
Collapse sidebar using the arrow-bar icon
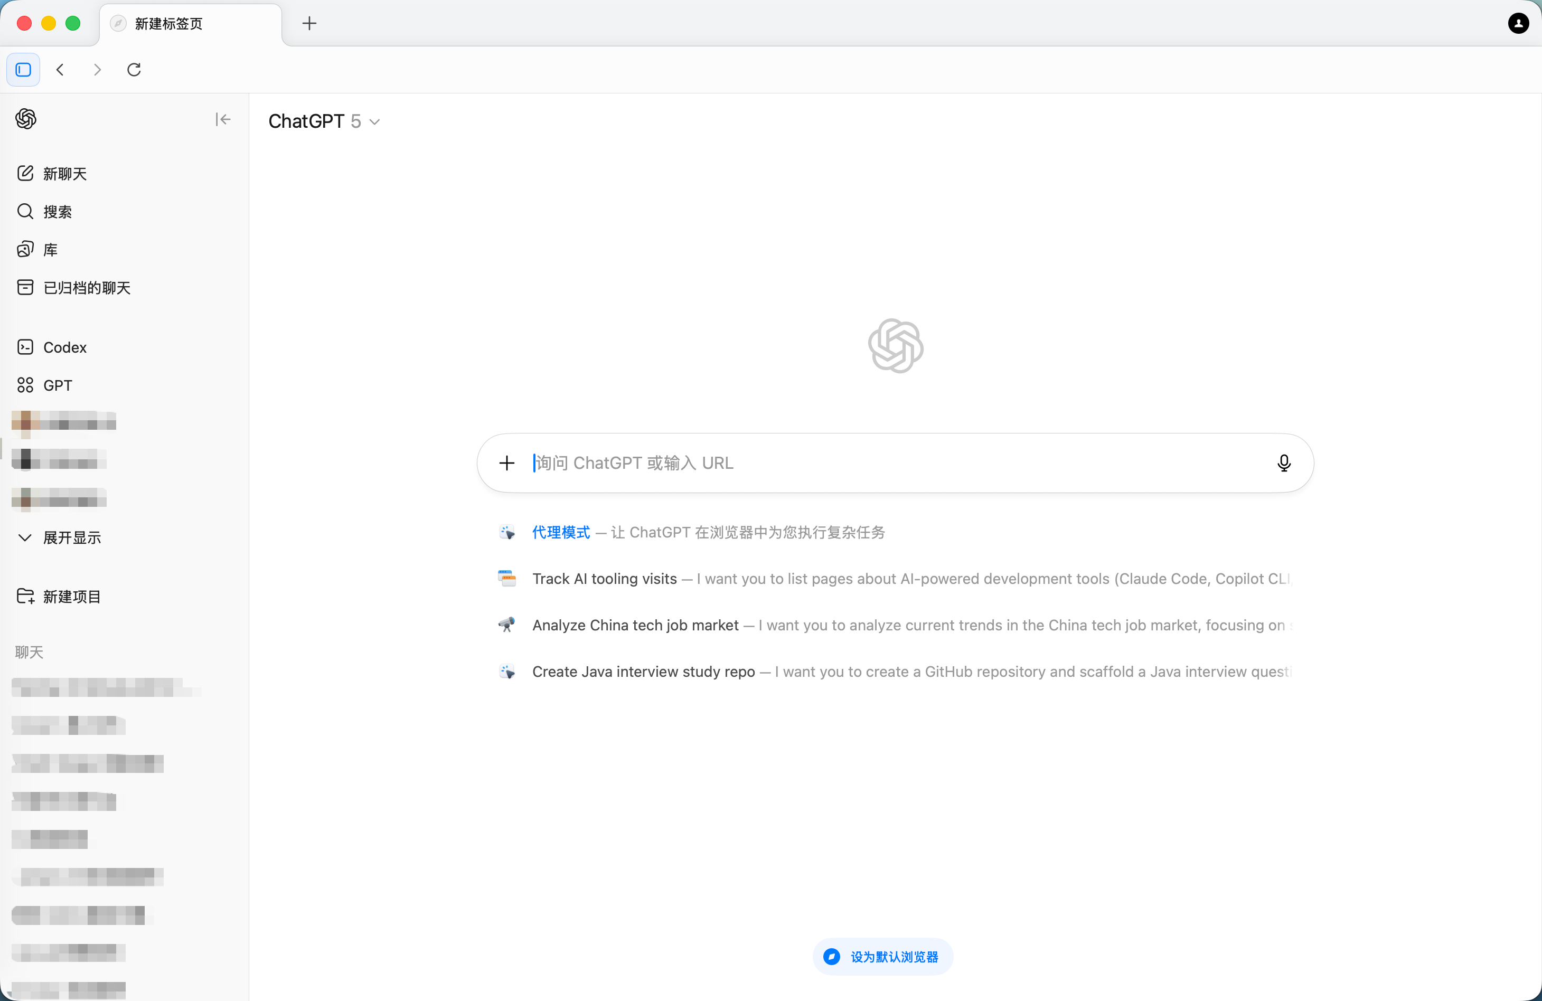point(223,119)
